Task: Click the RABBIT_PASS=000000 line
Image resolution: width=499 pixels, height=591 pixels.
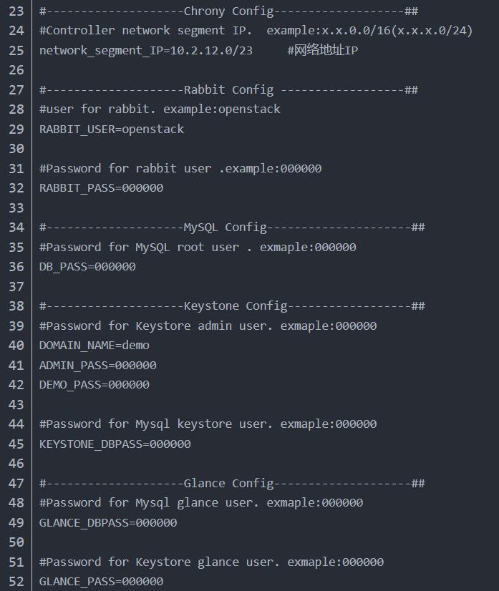Action: [x=101, y=188]
